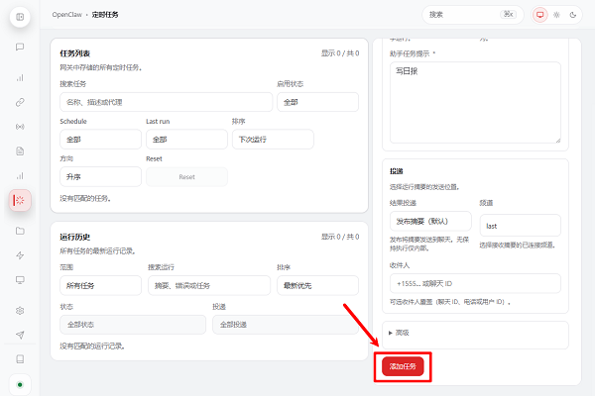Image resolution: width=595 pixels, height=396 pixels.
Task: Open the 全部状态 status dropdown
Action: coord(133,325)
